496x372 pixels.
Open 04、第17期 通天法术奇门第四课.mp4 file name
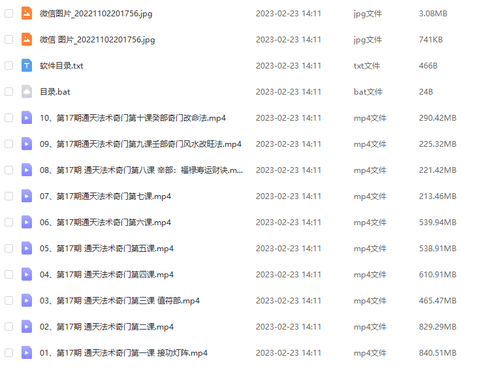[x=106, y=274]
